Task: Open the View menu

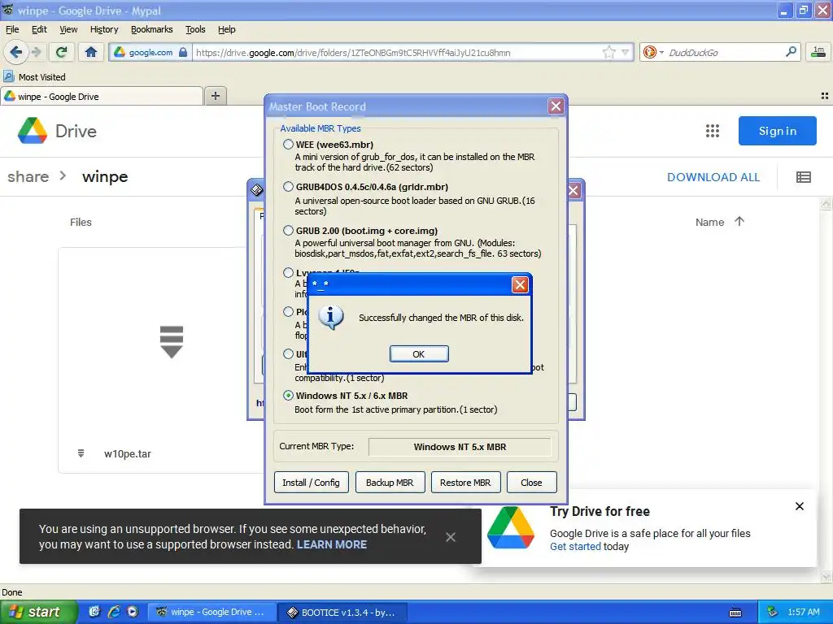Action: [x=68, y=29]
